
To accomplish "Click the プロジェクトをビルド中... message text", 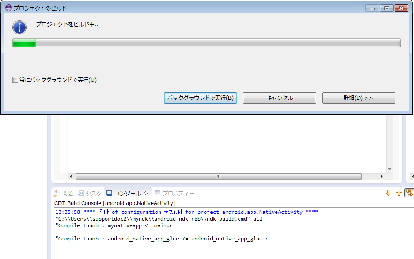I will [68, 24].
